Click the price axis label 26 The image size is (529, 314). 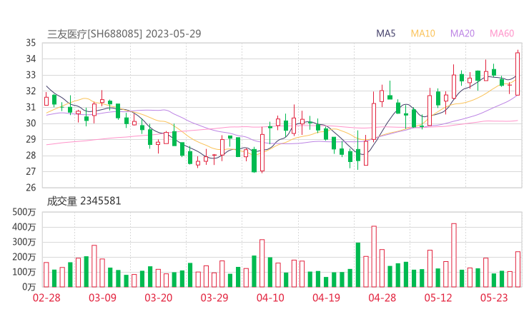point(31,188)
